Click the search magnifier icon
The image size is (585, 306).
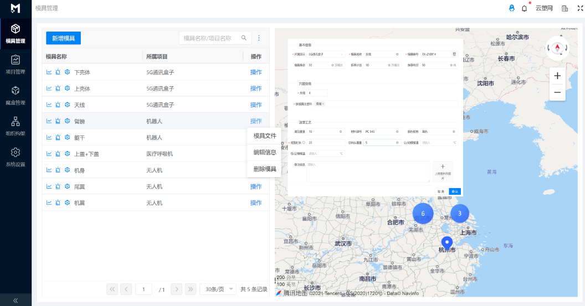[x=244, y=38]
